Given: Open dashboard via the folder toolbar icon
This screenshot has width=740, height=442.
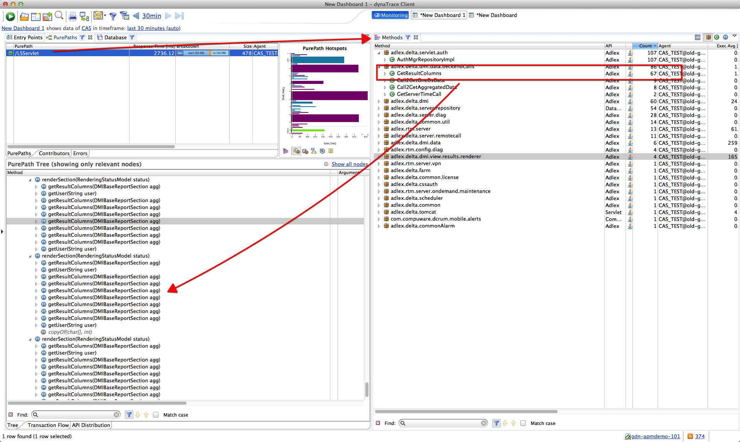Looking at the screenshot, I should 24,16.
